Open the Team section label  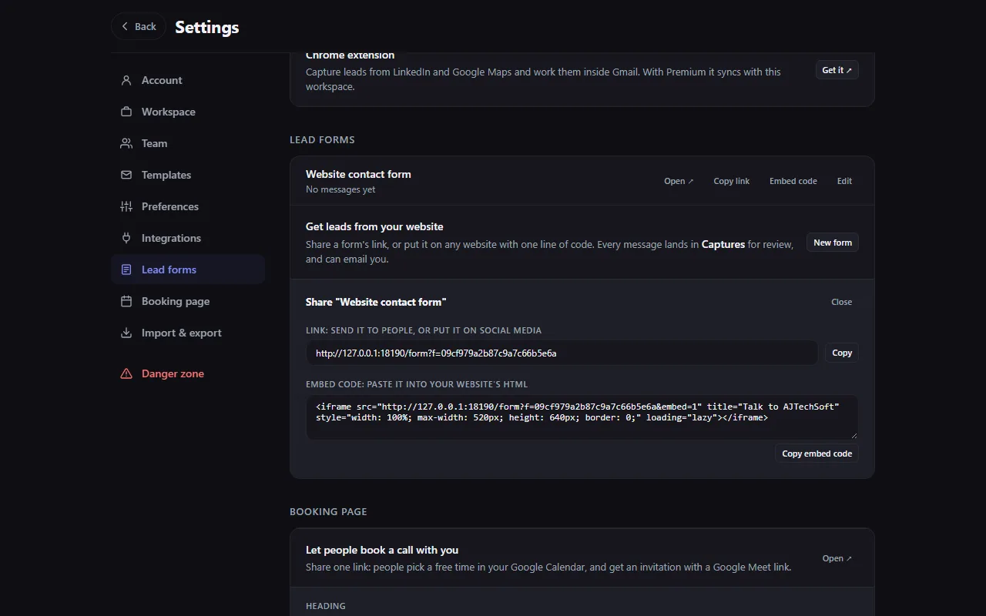tap(154, 143)
